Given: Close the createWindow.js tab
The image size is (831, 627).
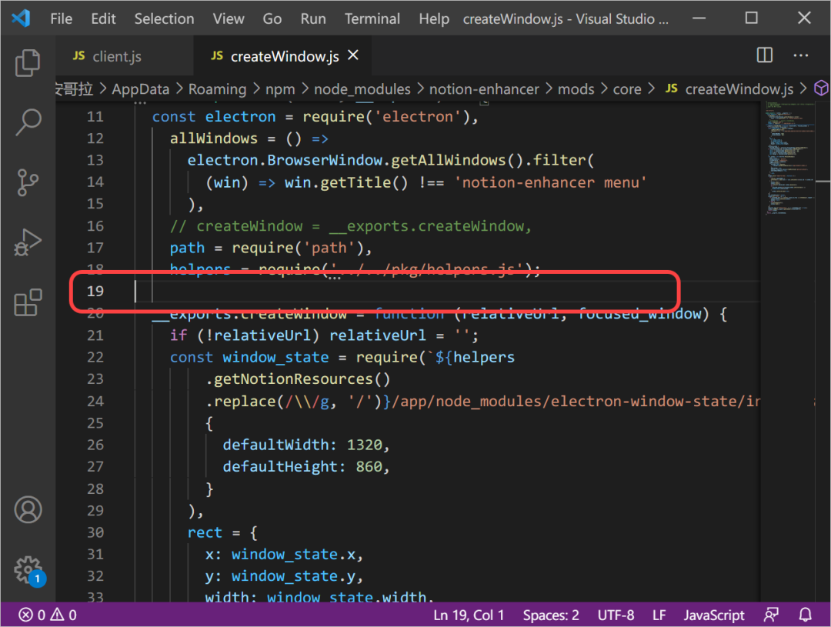Looking at the screenshot, I should [x=353, y=55].
